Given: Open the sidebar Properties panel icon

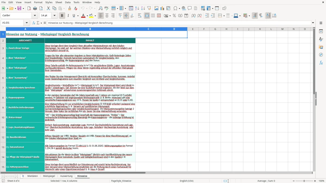Looking at the screenshot, I should [321, 31].
